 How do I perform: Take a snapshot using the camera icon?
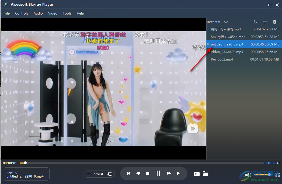[197, 174]
